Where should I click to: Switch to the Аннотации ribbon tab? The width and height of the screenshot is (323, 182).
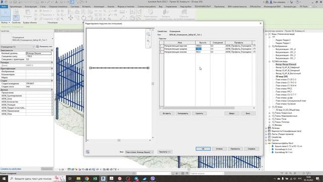tap(99, 7)
